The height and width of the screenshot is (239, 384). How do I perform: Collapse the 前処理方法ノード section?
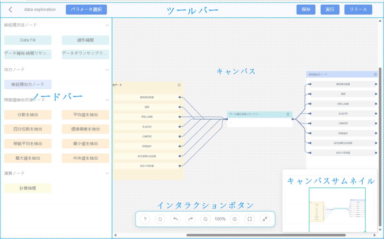107,25
